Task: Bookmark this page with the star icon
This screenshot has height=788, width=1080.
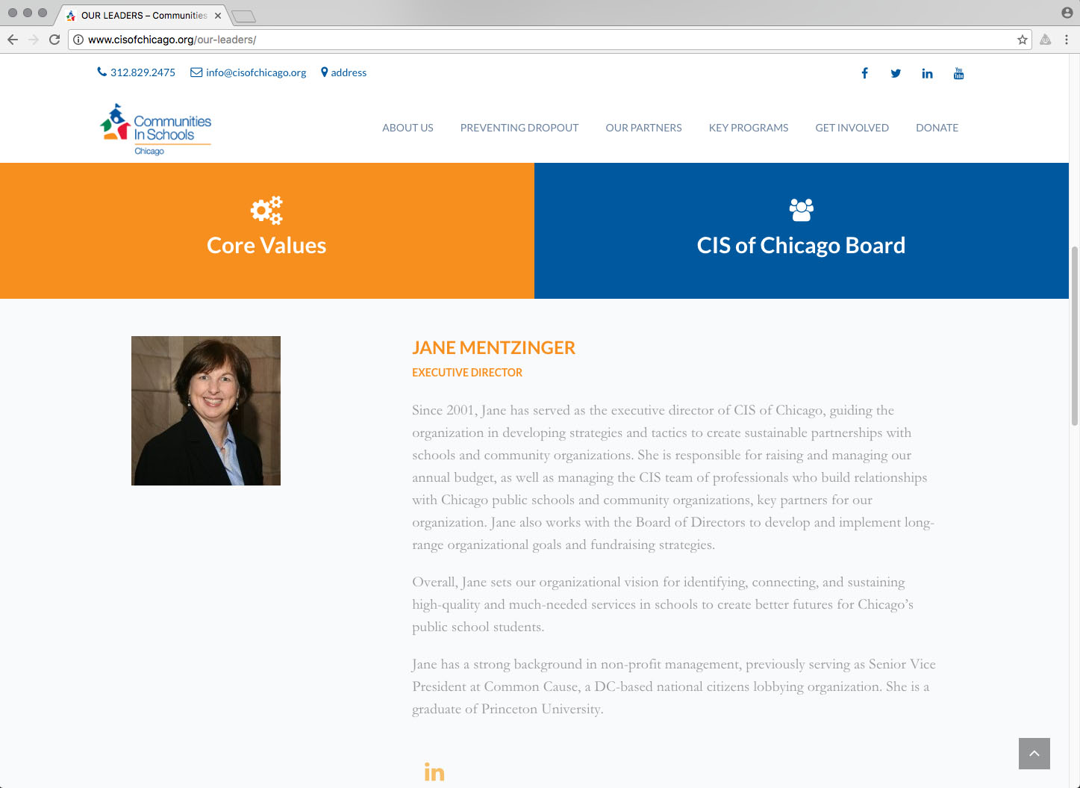Action: (1022, 40)
